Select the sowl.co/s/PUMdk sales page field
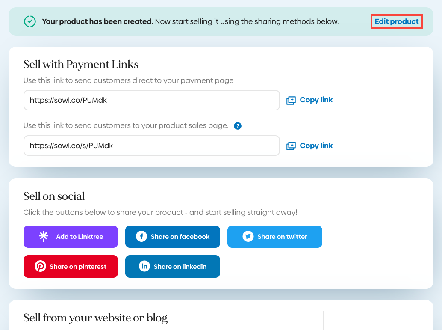The width and height of the screenshot is (442, 330). click(152, 146)
